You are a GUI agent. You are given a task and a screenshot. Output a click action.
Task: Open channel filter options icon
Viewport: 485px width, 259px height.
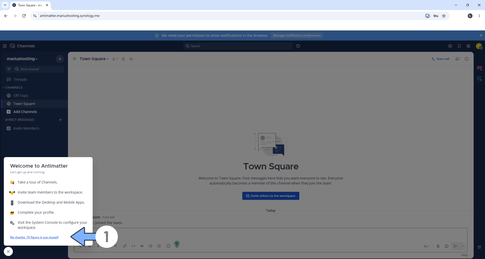[x=9, y=69]
